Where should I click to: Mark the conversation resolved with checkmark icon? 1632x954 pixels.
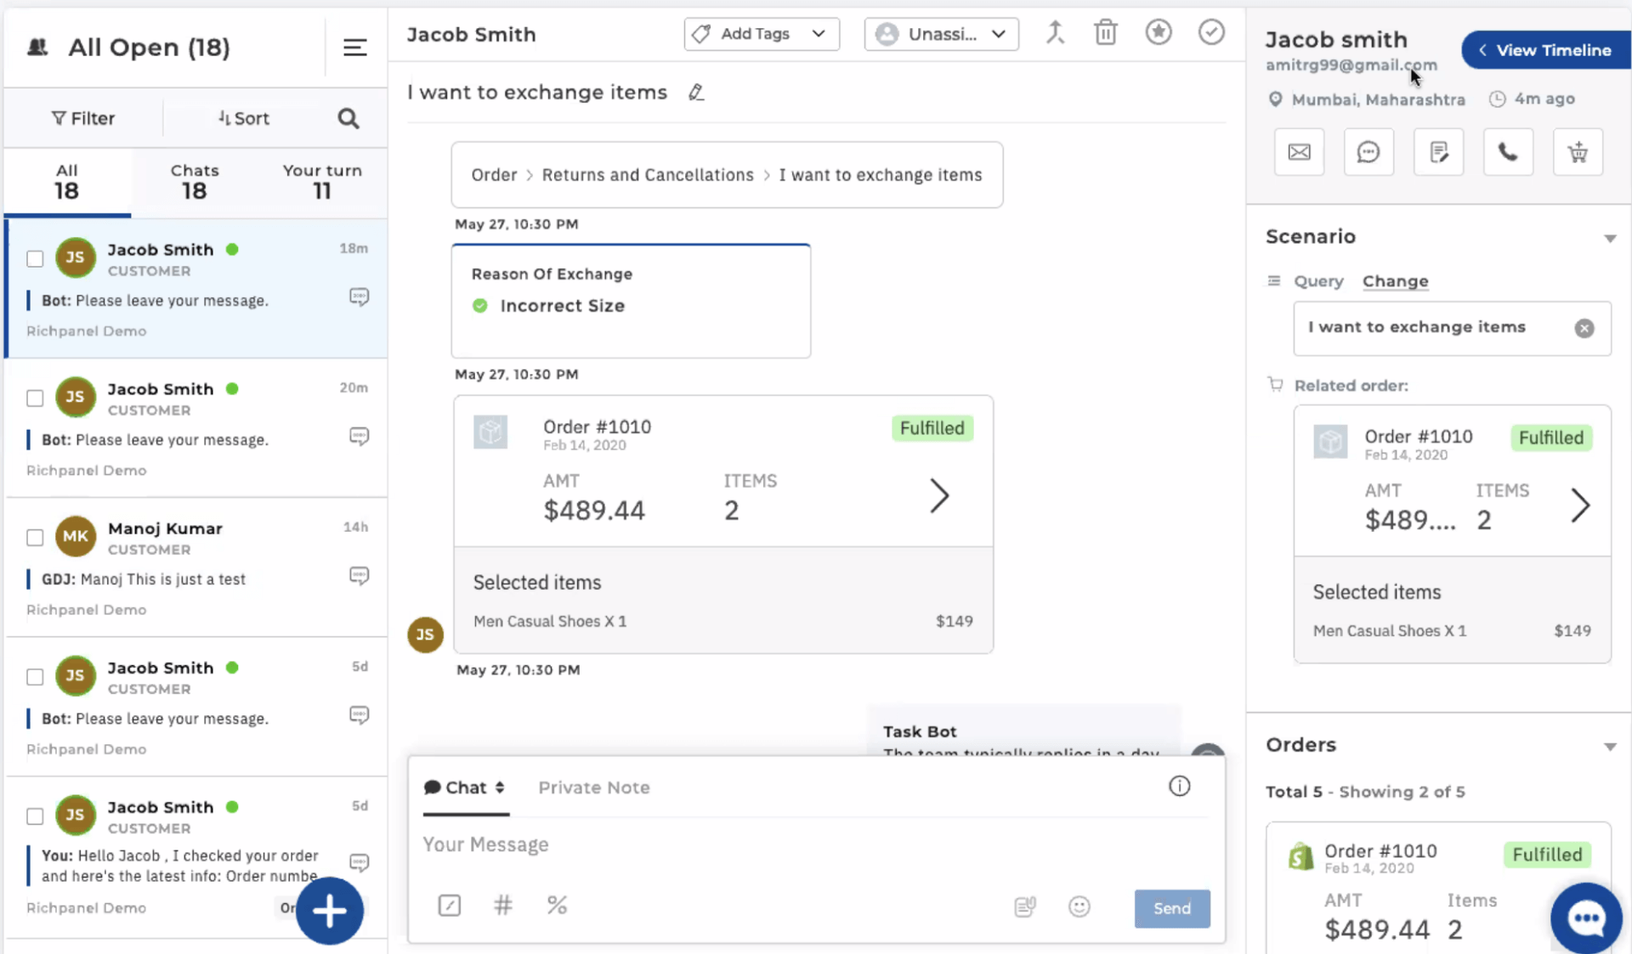(1210, 32)
